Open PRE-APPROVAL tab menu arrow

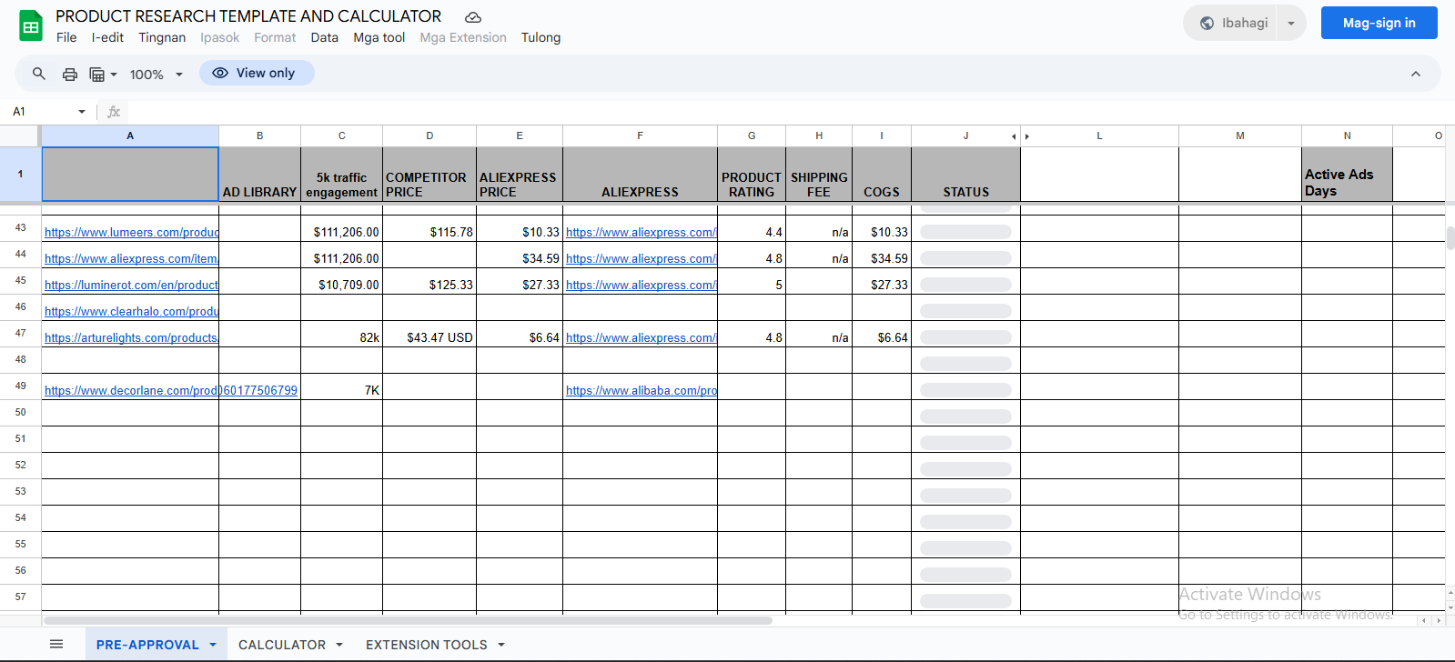point(213,645)
